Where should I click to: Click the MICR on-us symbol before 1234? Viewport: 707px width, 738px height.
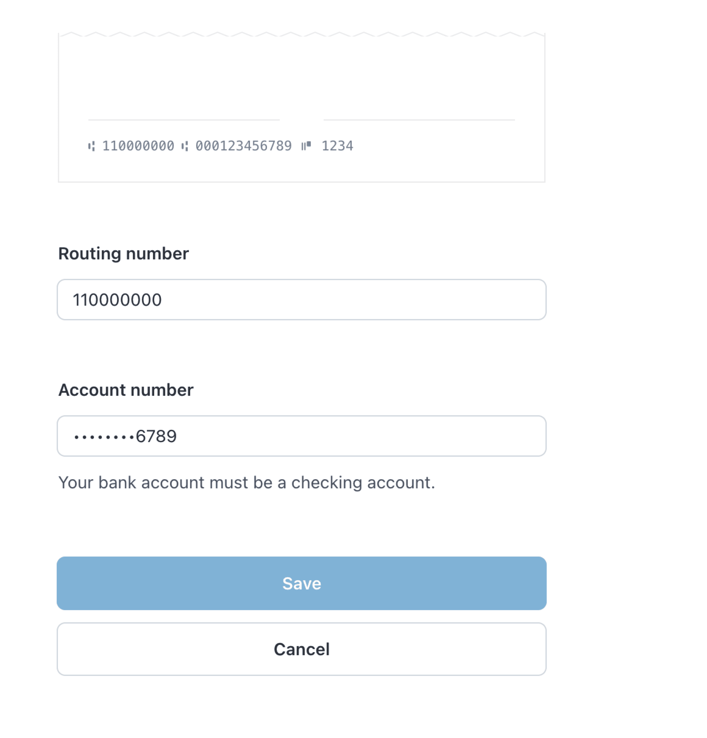point(306,145)
